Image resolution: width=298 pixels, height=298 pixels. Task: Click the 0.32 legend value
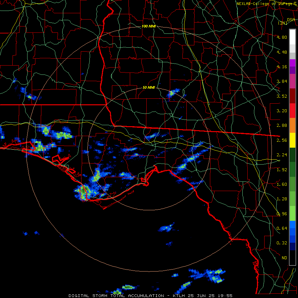coord(282,243)
